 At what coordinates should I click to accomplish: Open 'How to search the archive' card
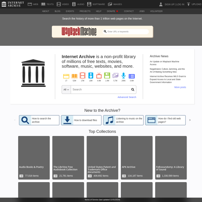39,120
